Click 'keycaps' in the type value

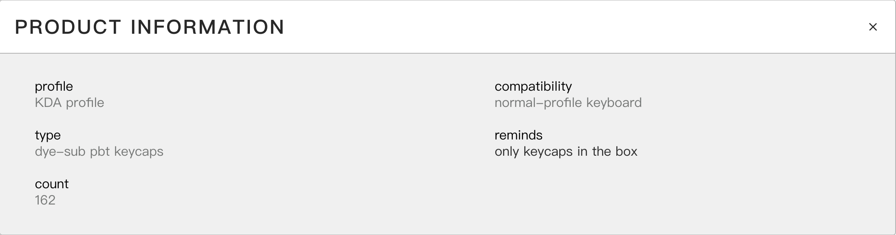pyautogui.click(x=139, y=152)
